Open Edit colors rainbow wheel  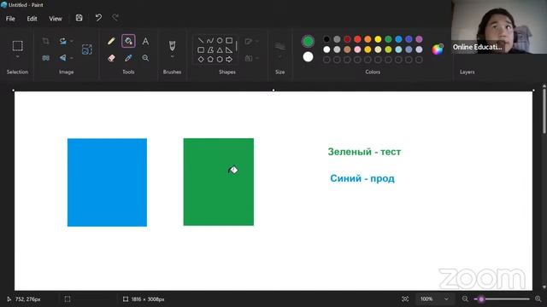pos(438,49)
